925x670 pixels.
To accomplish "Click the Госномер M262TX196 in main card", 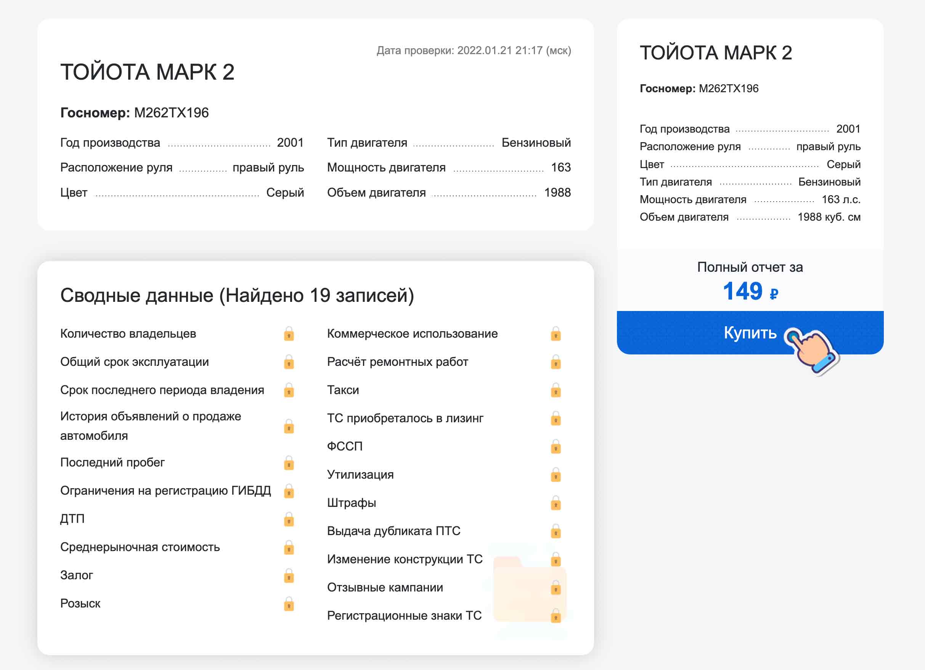I will 135,112.
